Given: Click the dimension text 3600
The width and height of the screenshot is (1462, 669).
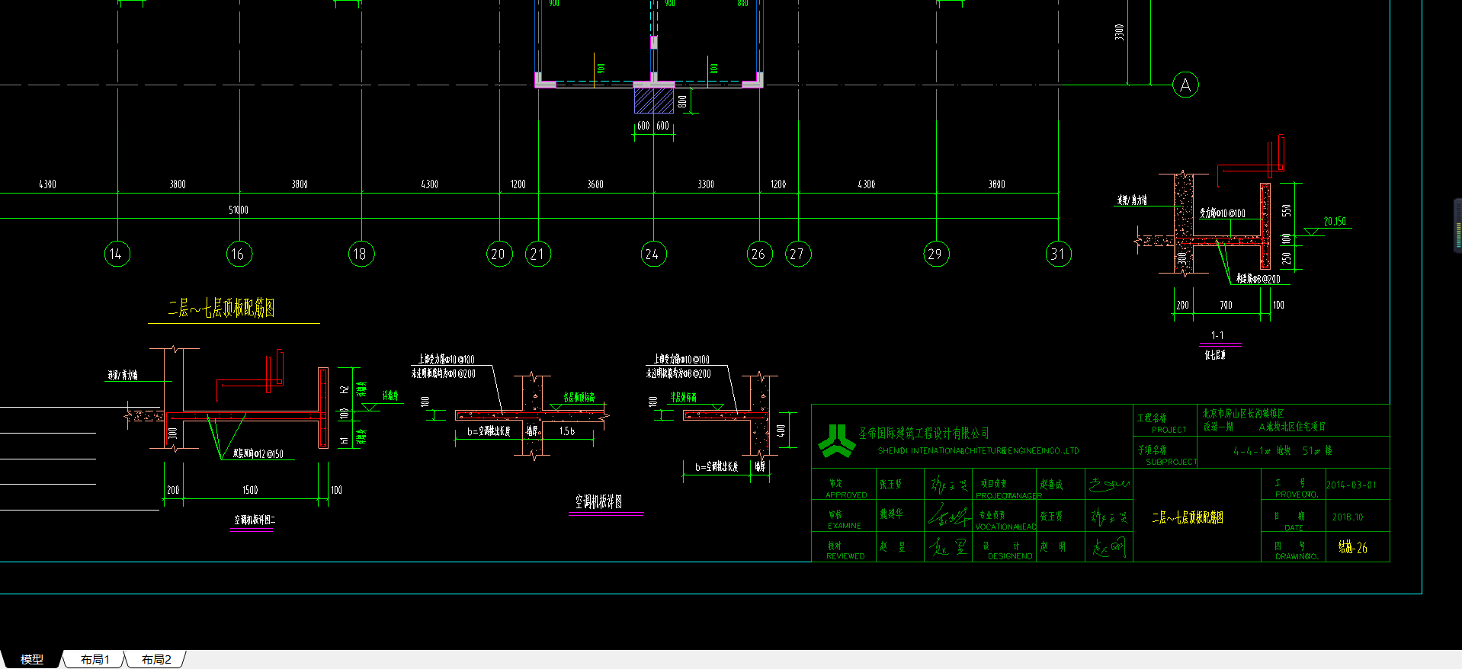Looking at the screenshot, I should [x=595, y=184].
